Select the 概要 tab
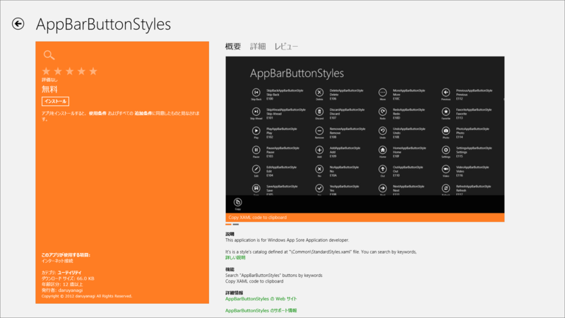 click(233, 46)
